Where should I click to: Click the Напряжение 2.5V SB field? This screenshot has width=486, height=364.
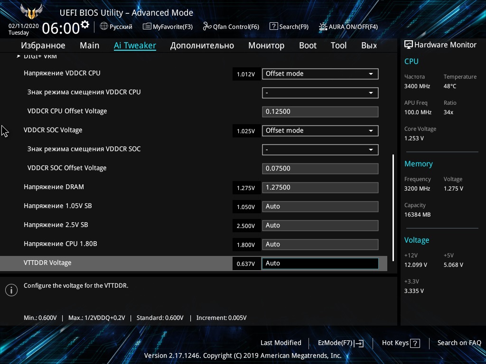click(320, 225)
